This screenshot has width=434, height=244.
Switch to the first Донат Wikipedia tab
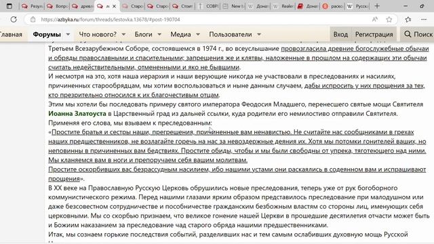[258, 6]
